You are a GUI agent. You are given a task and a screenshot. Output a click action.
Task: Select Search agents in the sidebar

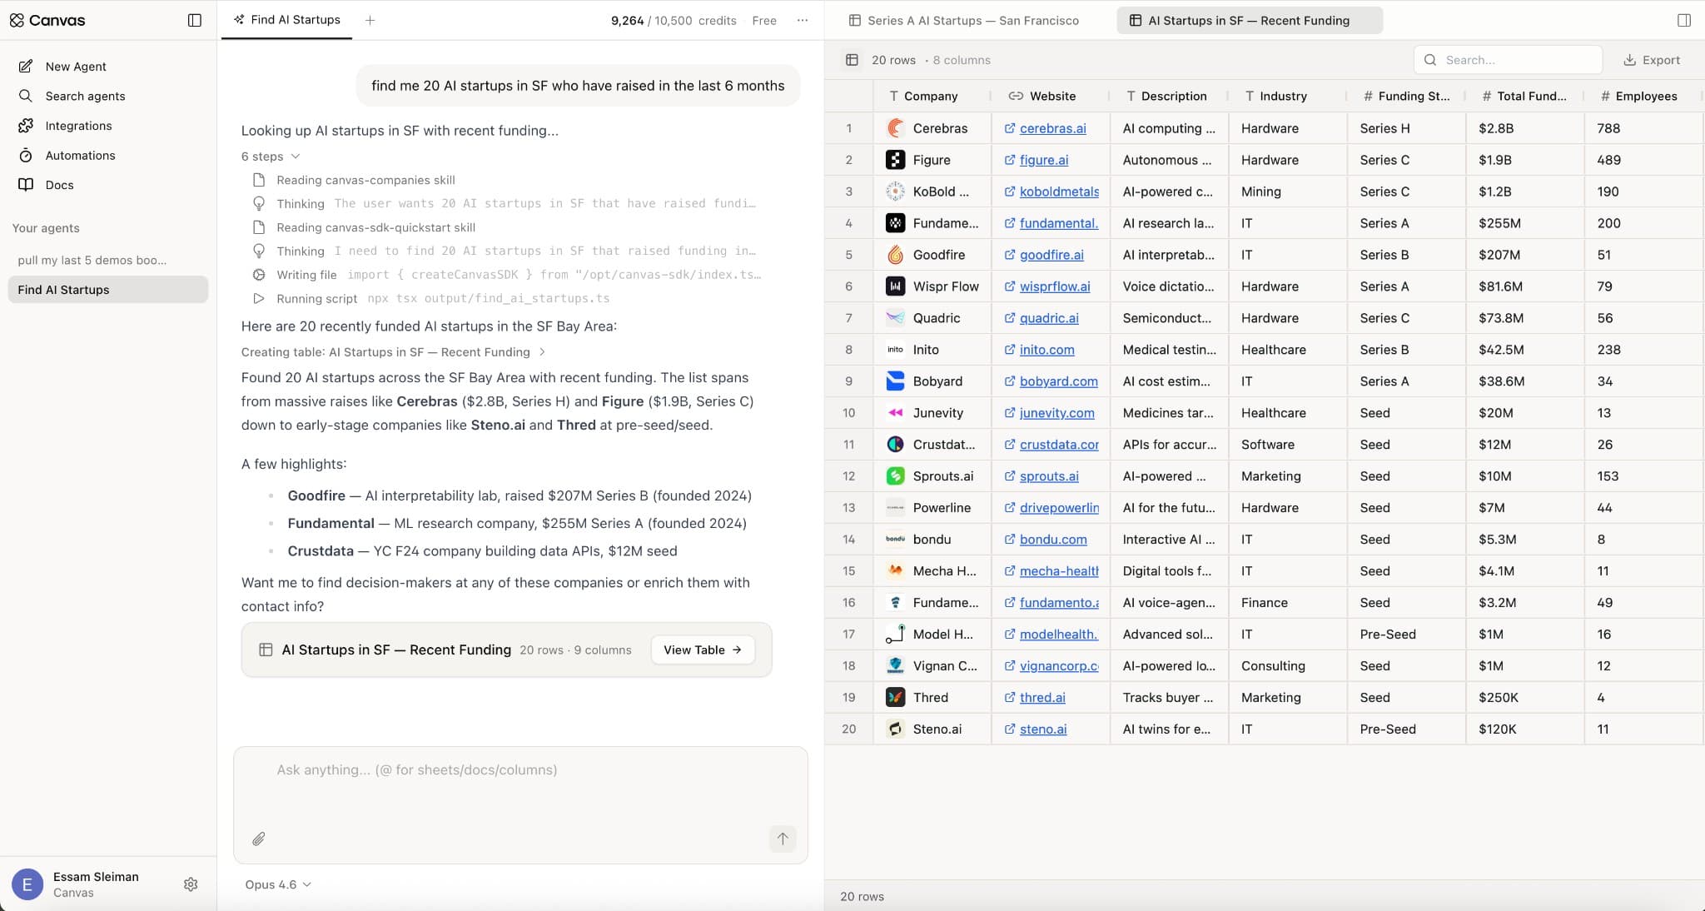coord(86,96)
